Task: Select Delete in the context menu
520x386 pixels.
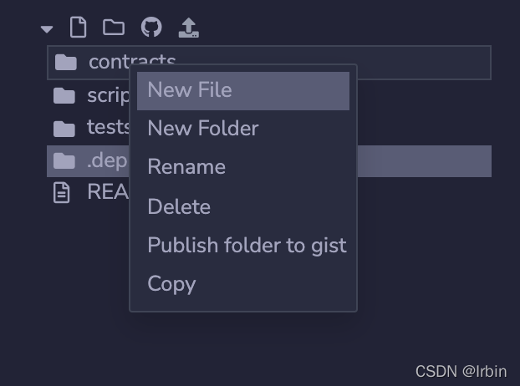Action: click(179, 206)
